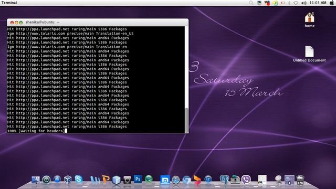Launch Maxthon browser from the dock
This screenshot has width=336, height=189.
(x=165, y=180)
